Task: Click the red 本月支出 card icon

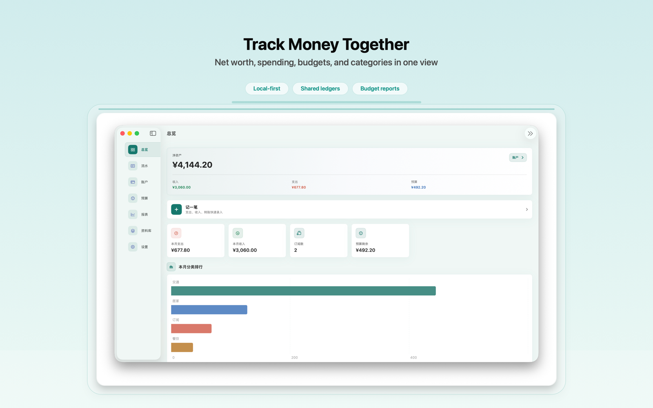Action: pos(176,233)
